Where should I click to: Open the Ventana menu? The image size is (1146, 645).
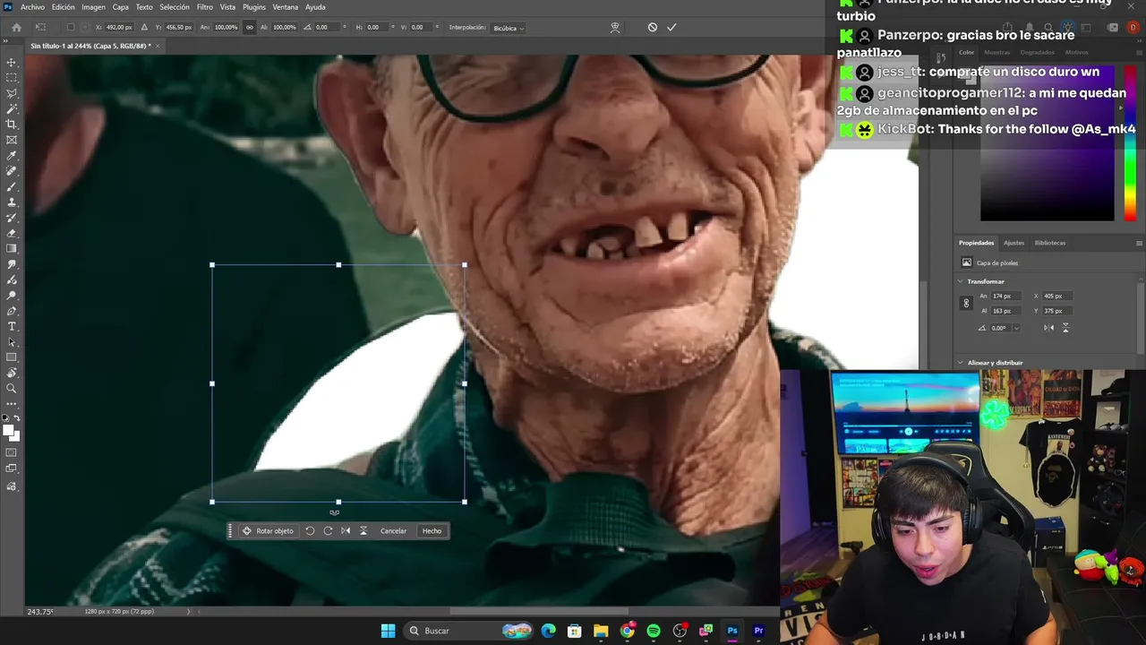286,7
